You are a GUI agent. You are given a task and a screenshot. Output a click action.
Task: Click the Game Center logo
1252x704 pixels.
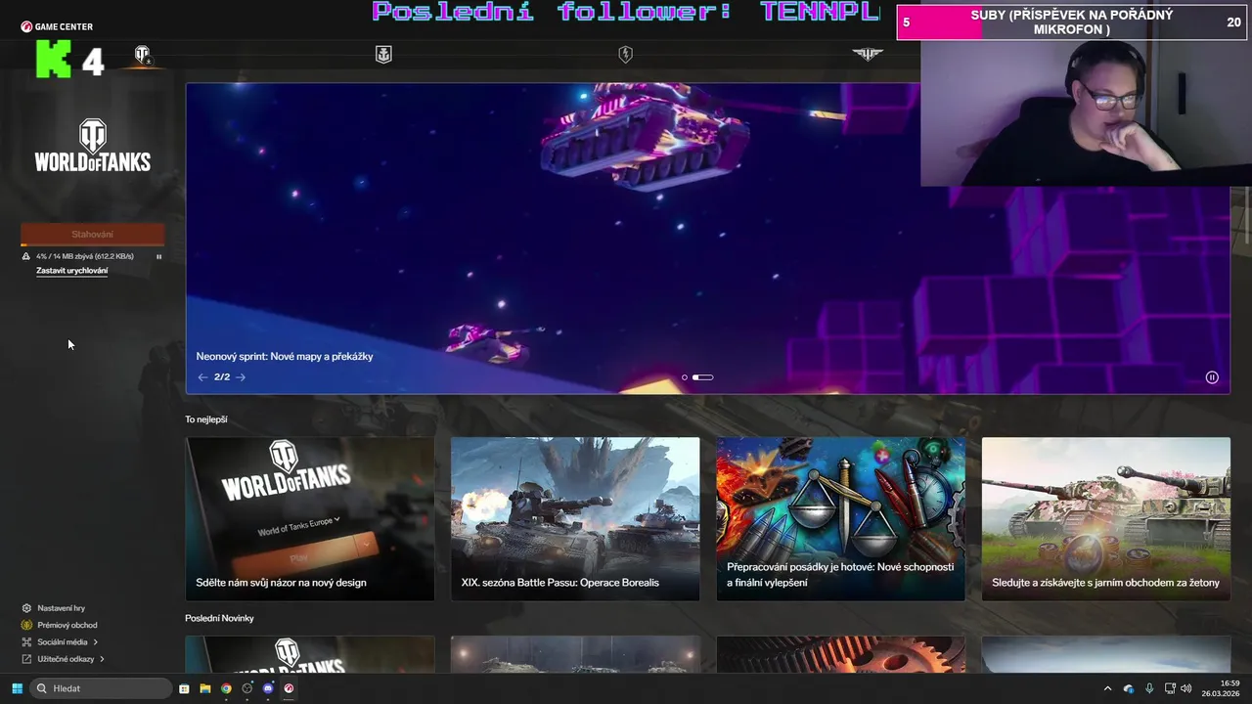coord(57,26)
